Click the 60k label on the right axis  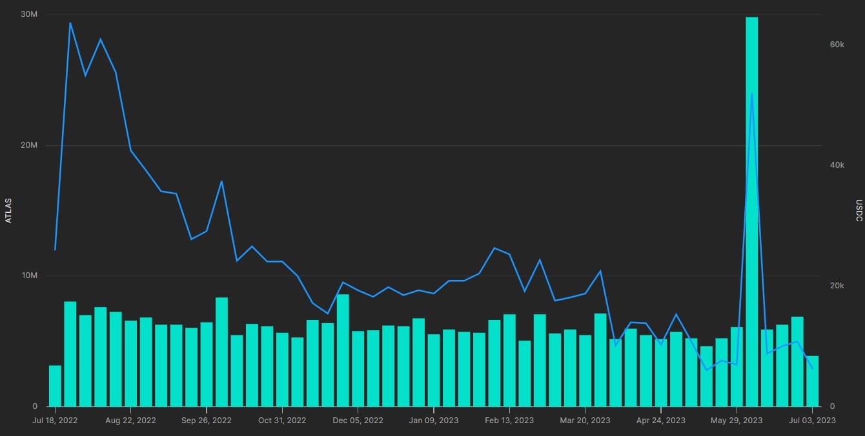point(837,45)
